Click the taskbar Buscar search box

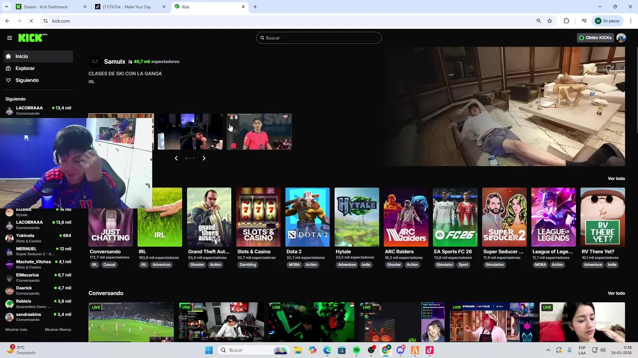click(x=253, y=350)
